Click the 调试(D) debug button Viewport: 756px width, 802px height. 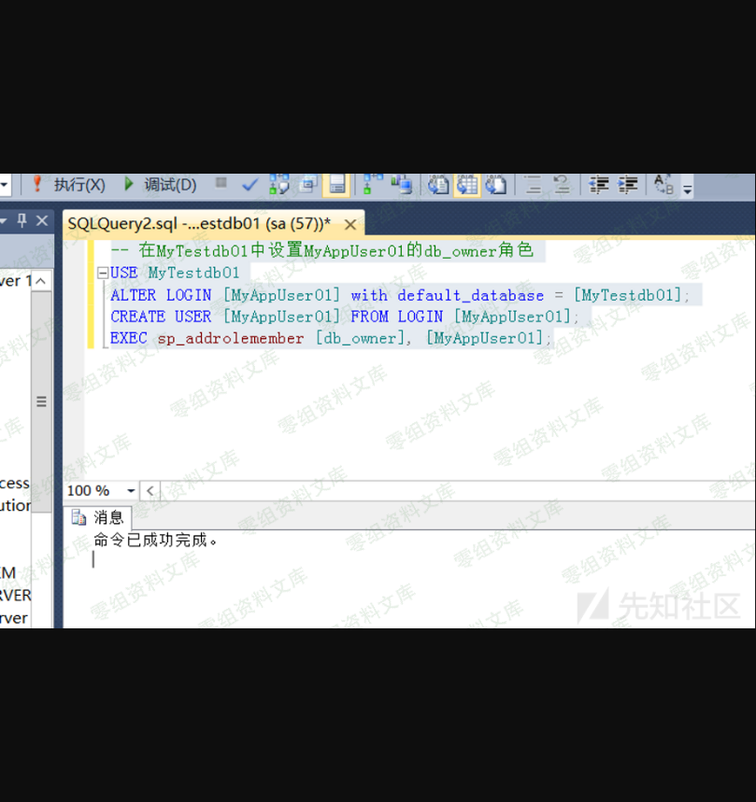(x=160, y=185)
